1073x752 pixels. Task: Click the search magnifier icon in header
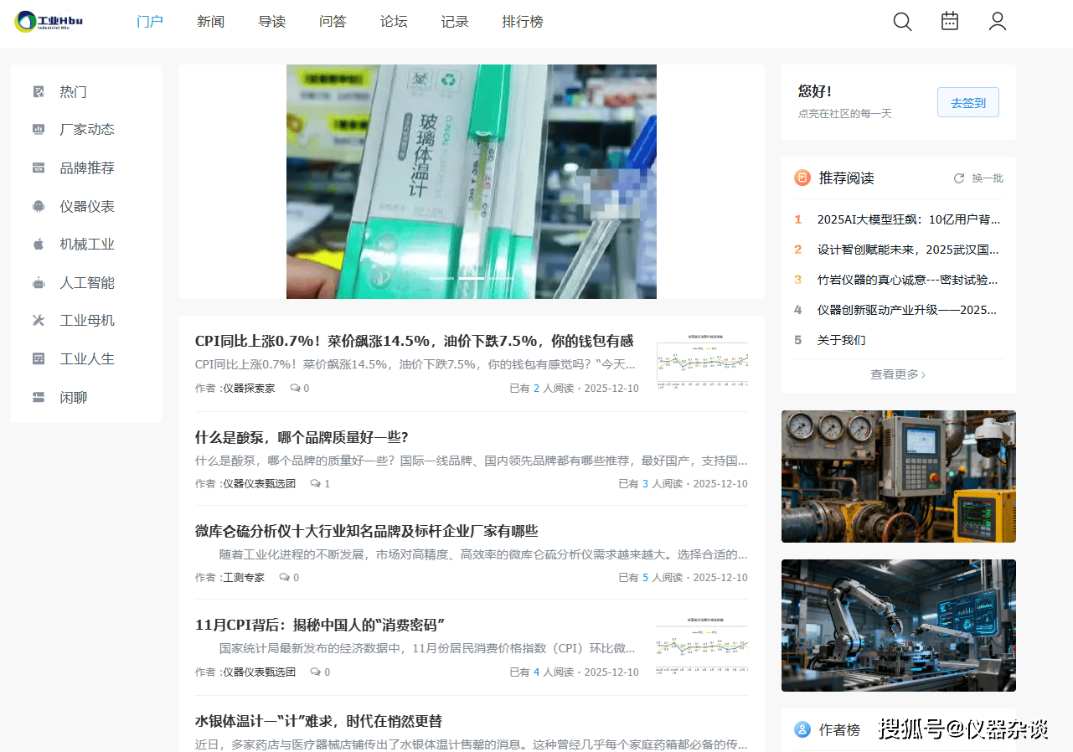(x=902, y=22)
